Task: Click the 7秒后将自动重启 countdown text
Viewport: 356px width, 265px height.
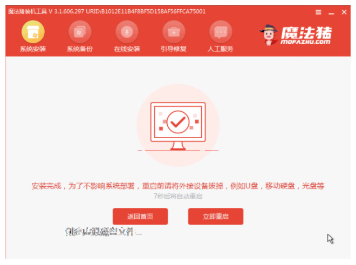Action: pyautogui.click(x=178, y=196)
